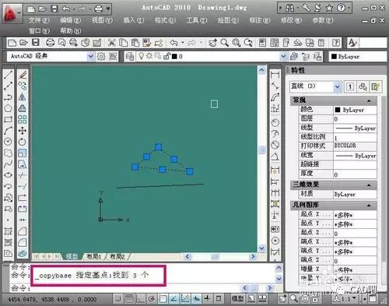
Task: Toggle PICKADD value button in Properties
Action: click(350, 86)
